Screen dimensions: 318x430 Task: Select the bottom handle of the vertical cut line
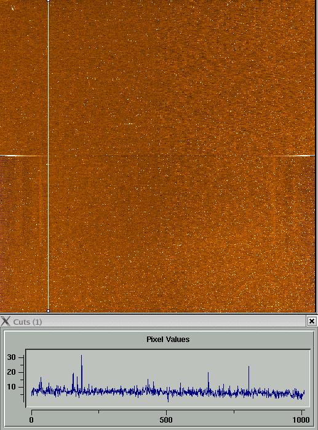pos(48,311)
